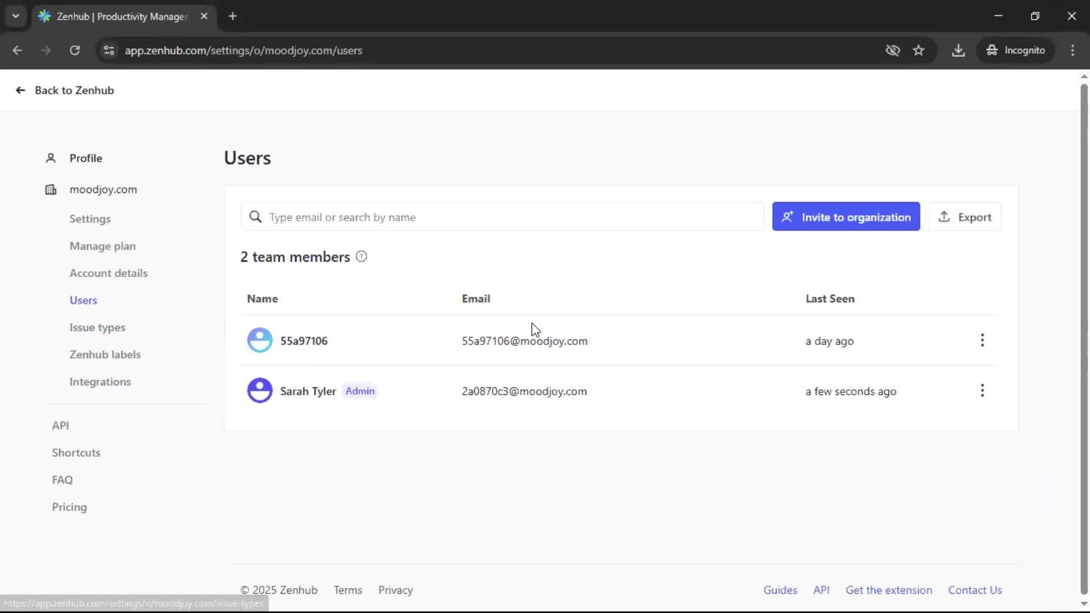Open the Chrome three-dot menu
Screen dimensions: 1090x613
(x=1073, y=50)
